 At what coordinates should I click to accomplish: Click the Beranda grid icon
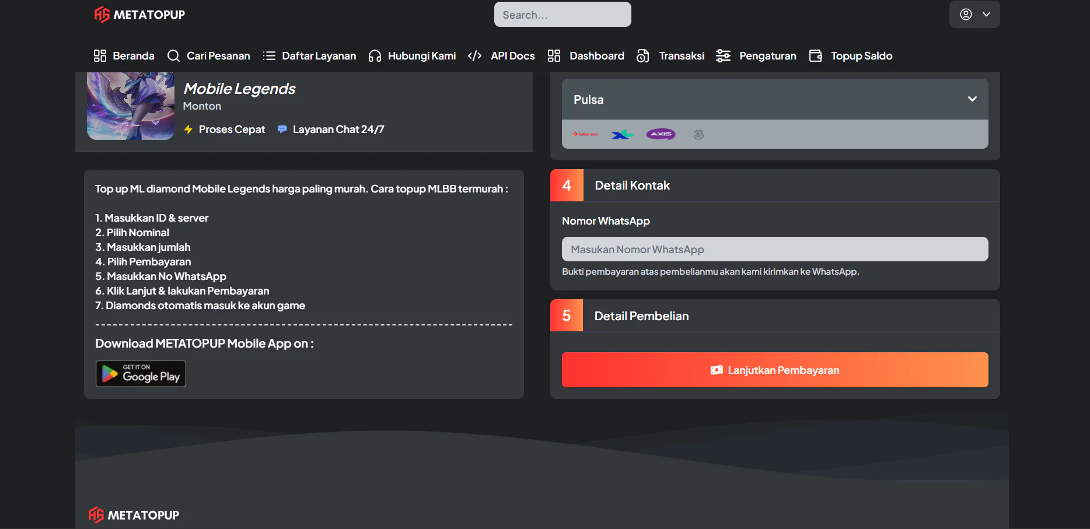click(100, 56)
